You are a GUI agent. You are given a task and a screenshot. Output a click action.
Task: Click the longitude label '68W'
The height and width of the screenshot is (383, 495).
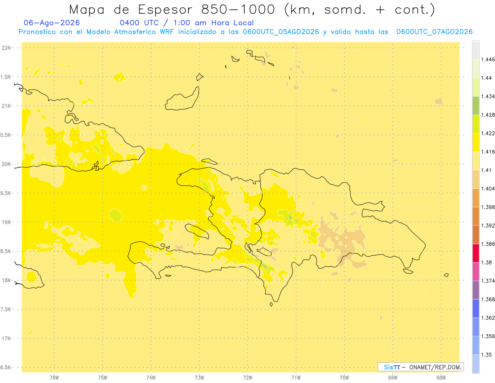click(441, 377)
